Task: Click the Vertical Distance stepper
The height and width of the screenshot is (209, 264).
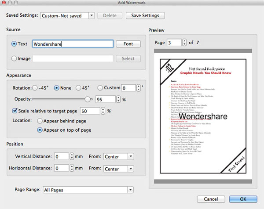Action: 72,156
